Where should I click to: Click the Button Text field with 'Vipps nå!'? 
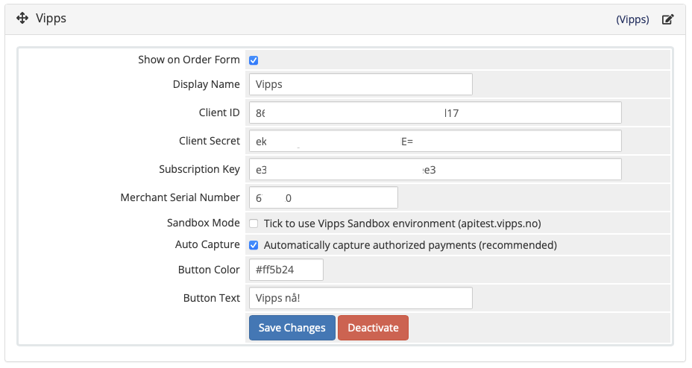coord(361,298)
